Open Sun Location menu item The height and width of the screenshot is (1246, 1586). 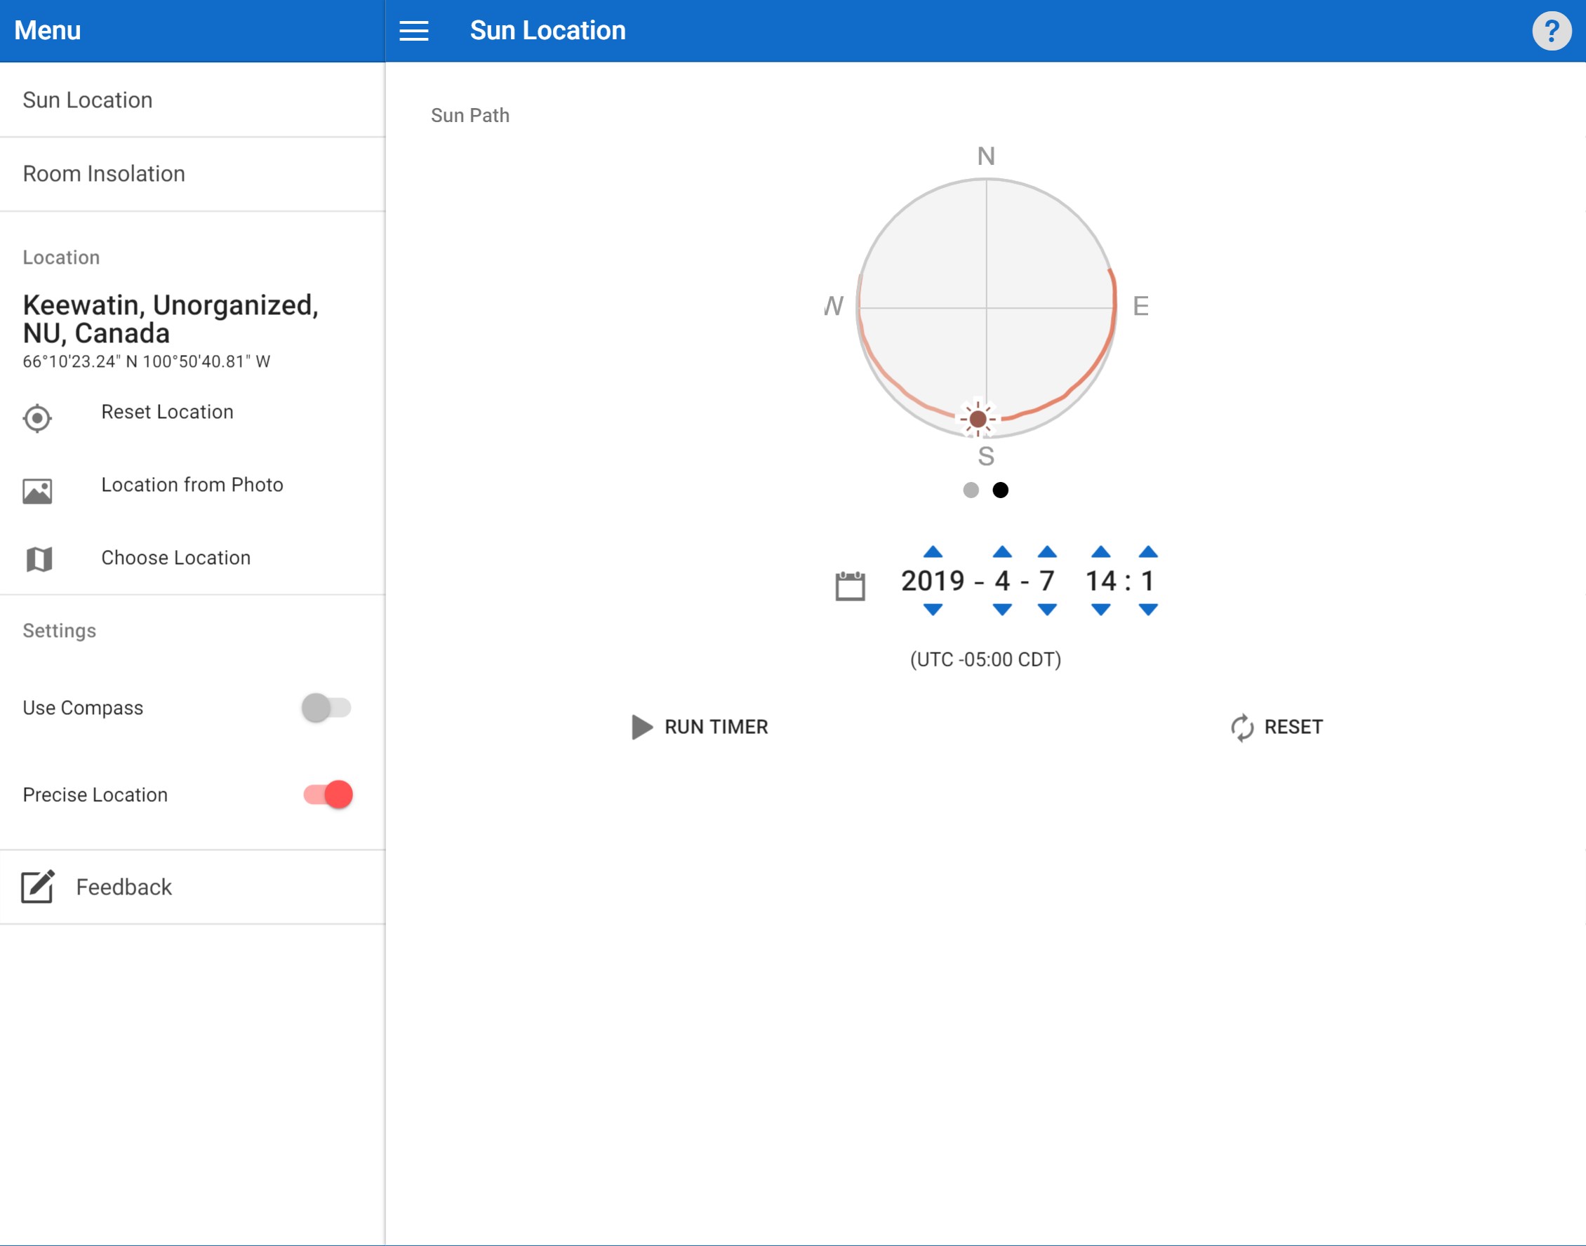click(88, 100)
